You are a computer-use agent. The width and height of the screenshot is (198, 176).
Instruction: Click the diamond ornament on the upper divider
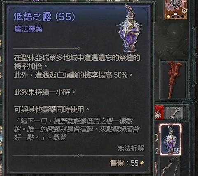(77, 48)
